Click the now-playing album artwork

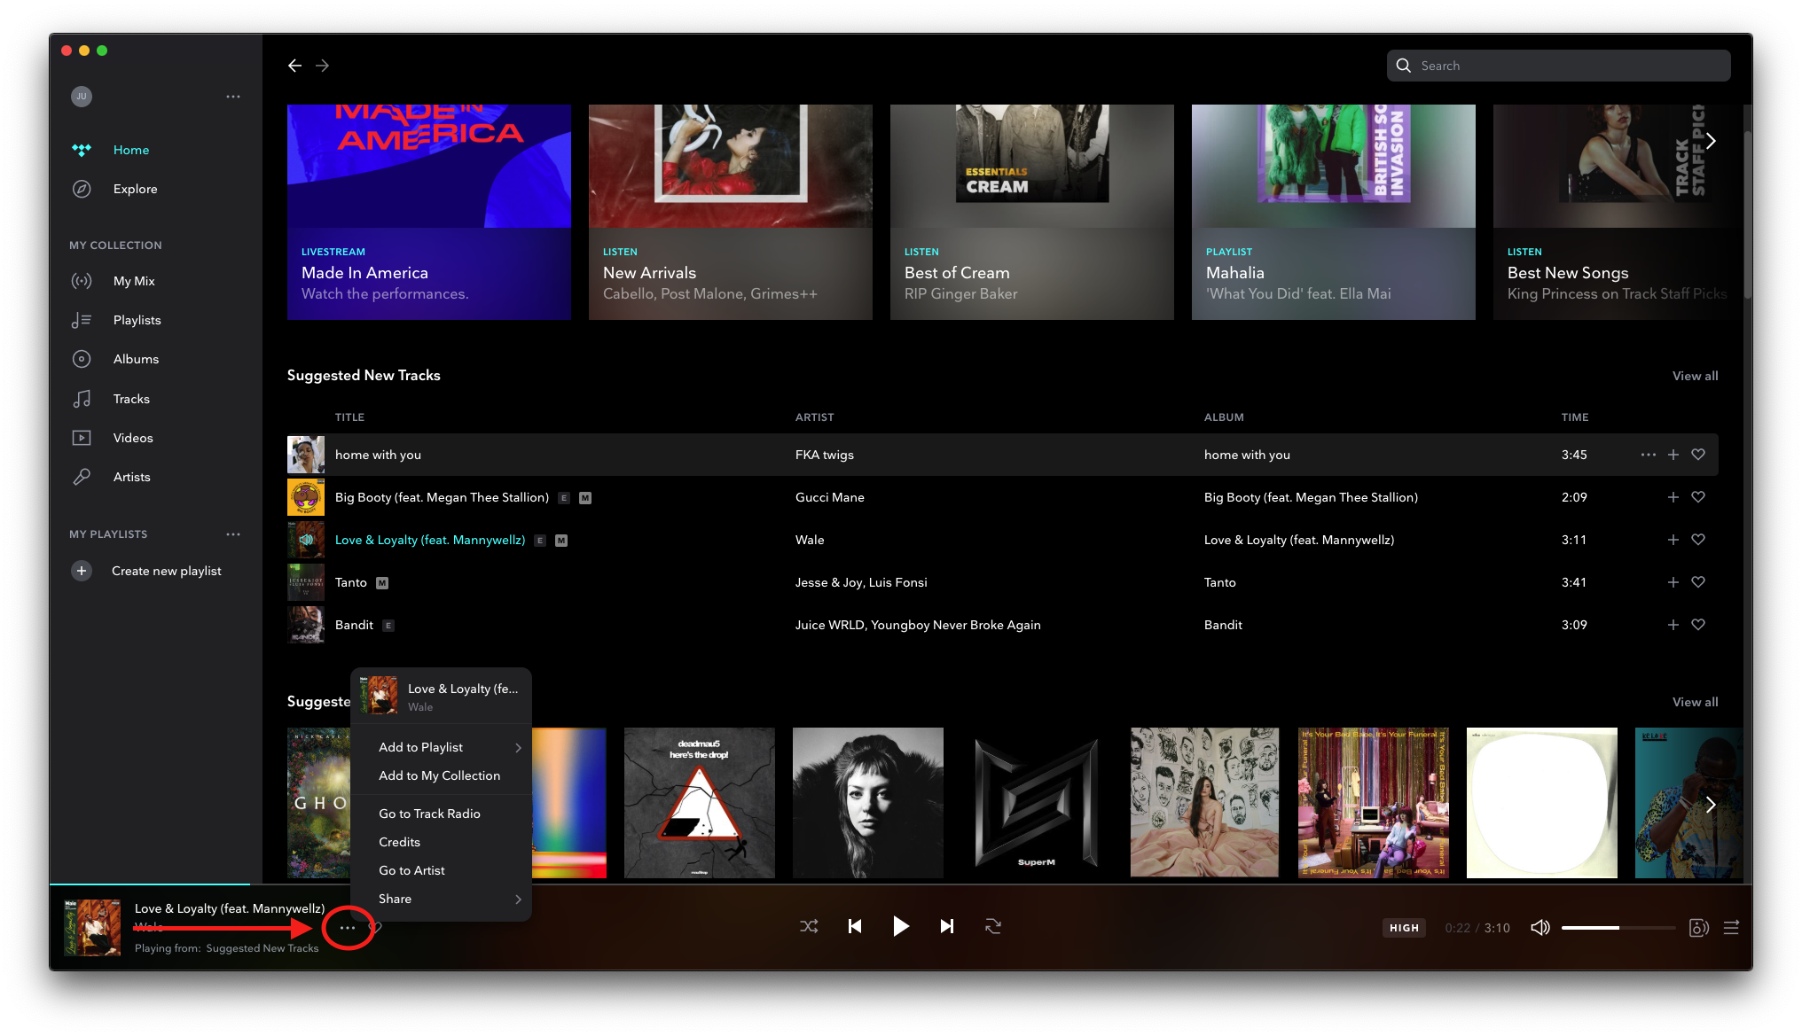pos(92,928)
